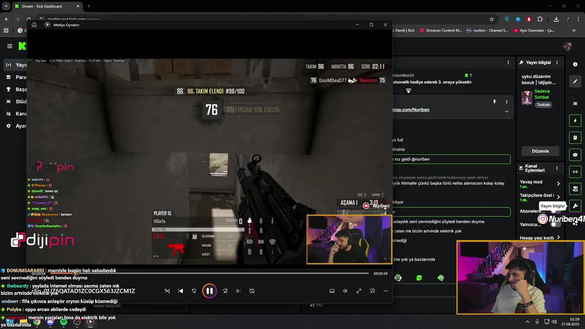The width and height of the screenshot is (585, 329).
Task: Expand the pinned message chevron
Action: [x=506, y=111]
